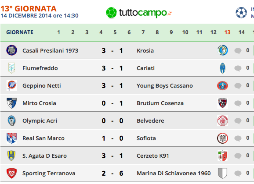
Task: Click the Geppino Netti dolphin crest
Action: point(12,85)
